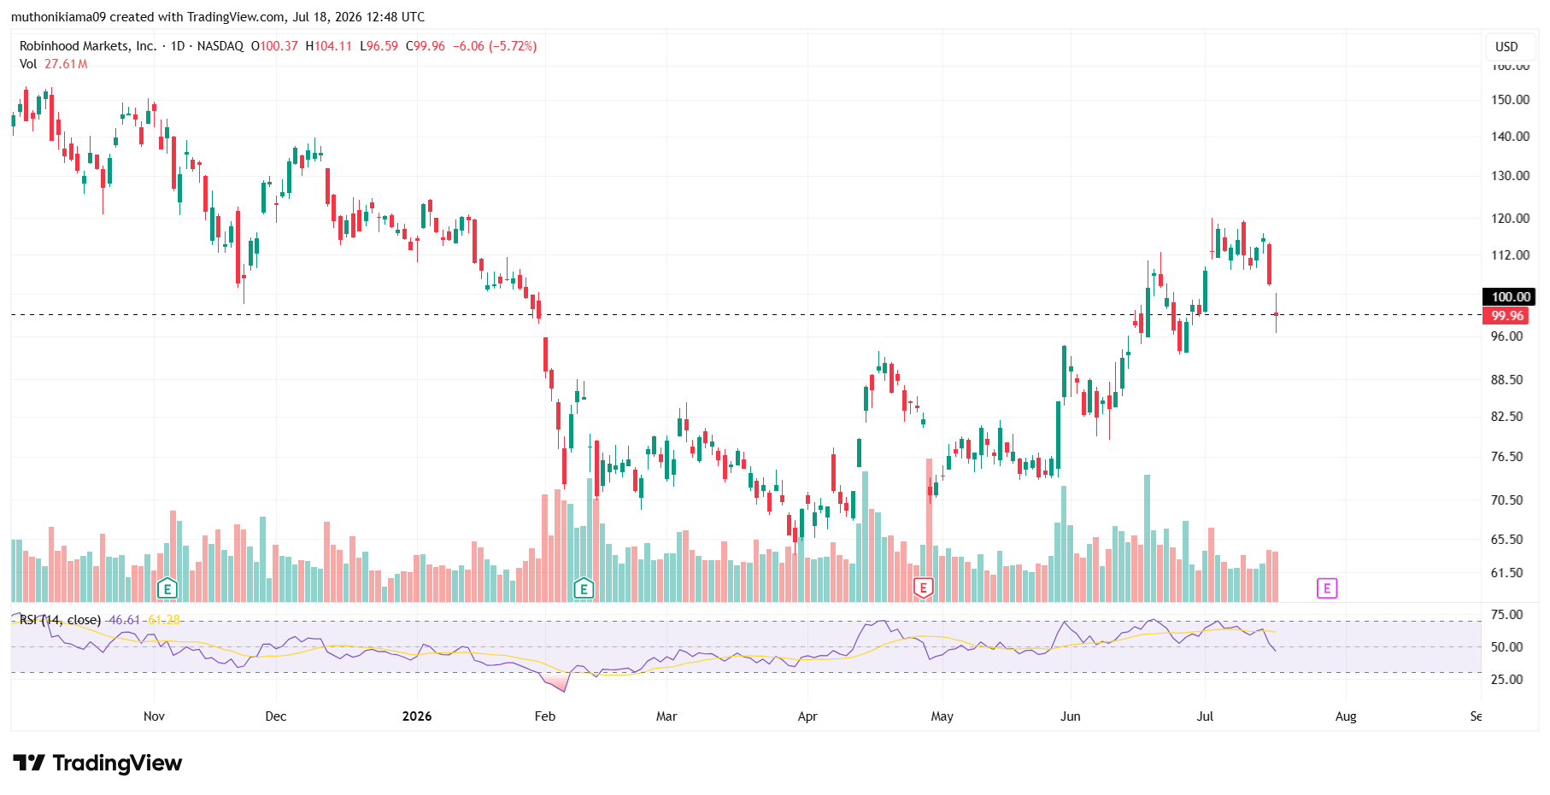
Task: Click the Vol 27.61M volume legend
Action: [x=53, y=64]
